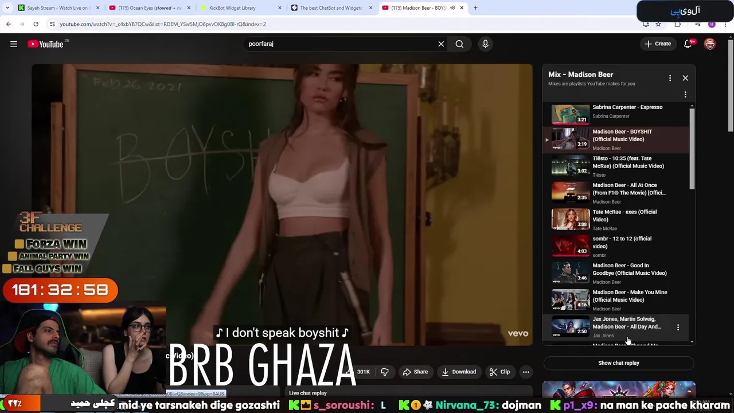Image resolution: width=734 pixels, height=413 pixels.
Task: Open options for the Jax Jones playlist item
Action: [678, 327]
